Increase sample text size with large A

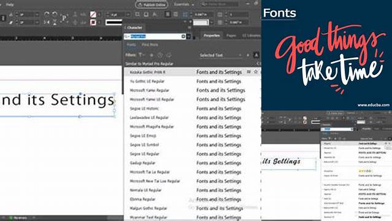pyautogui.click(x=256, y=55)
